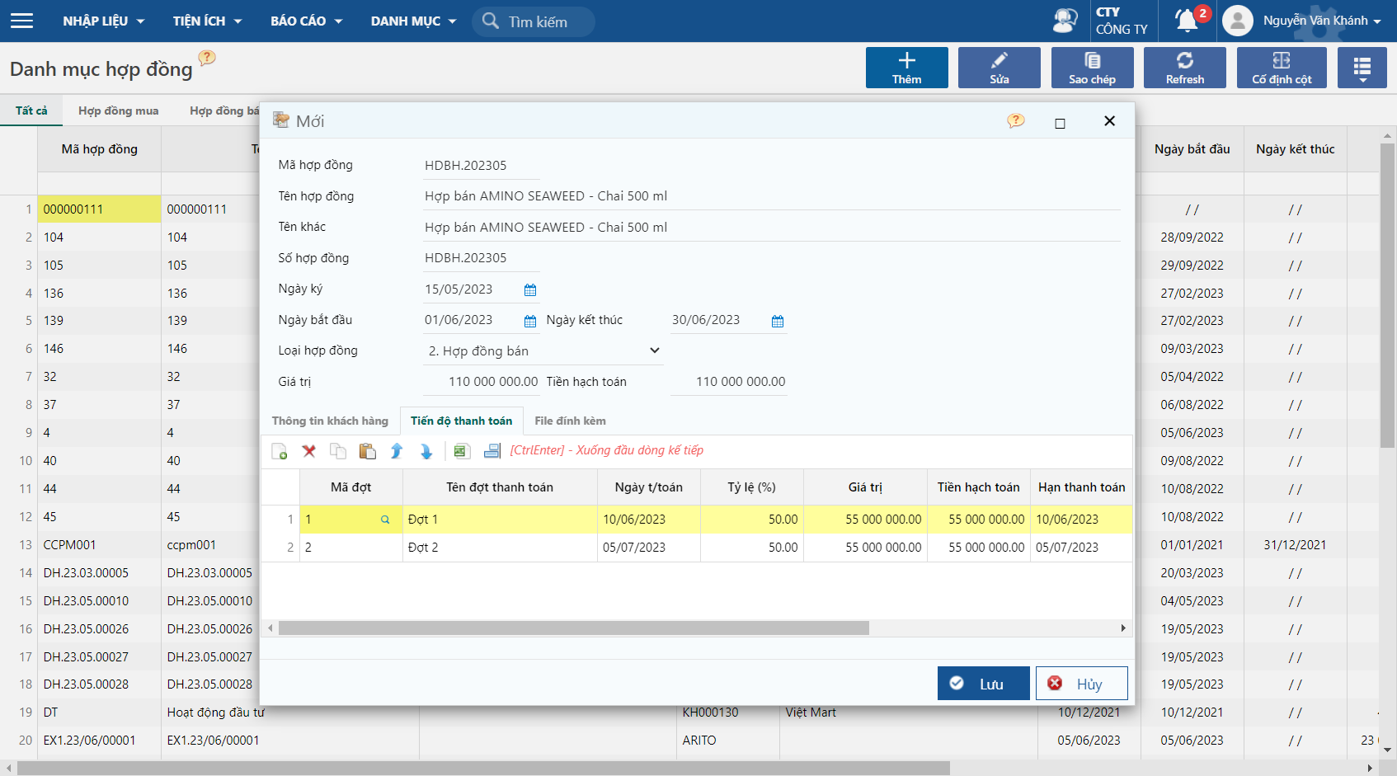Move the payment row down with blue arrow

coord(426,451)
